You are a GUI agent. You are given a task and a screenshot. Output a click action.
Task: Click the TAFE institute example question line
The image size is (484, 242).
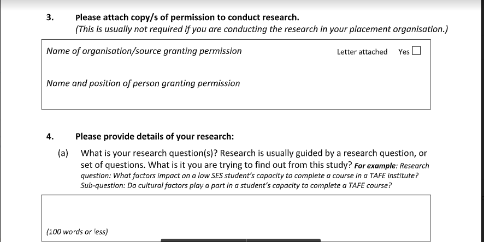pos(250,176)
